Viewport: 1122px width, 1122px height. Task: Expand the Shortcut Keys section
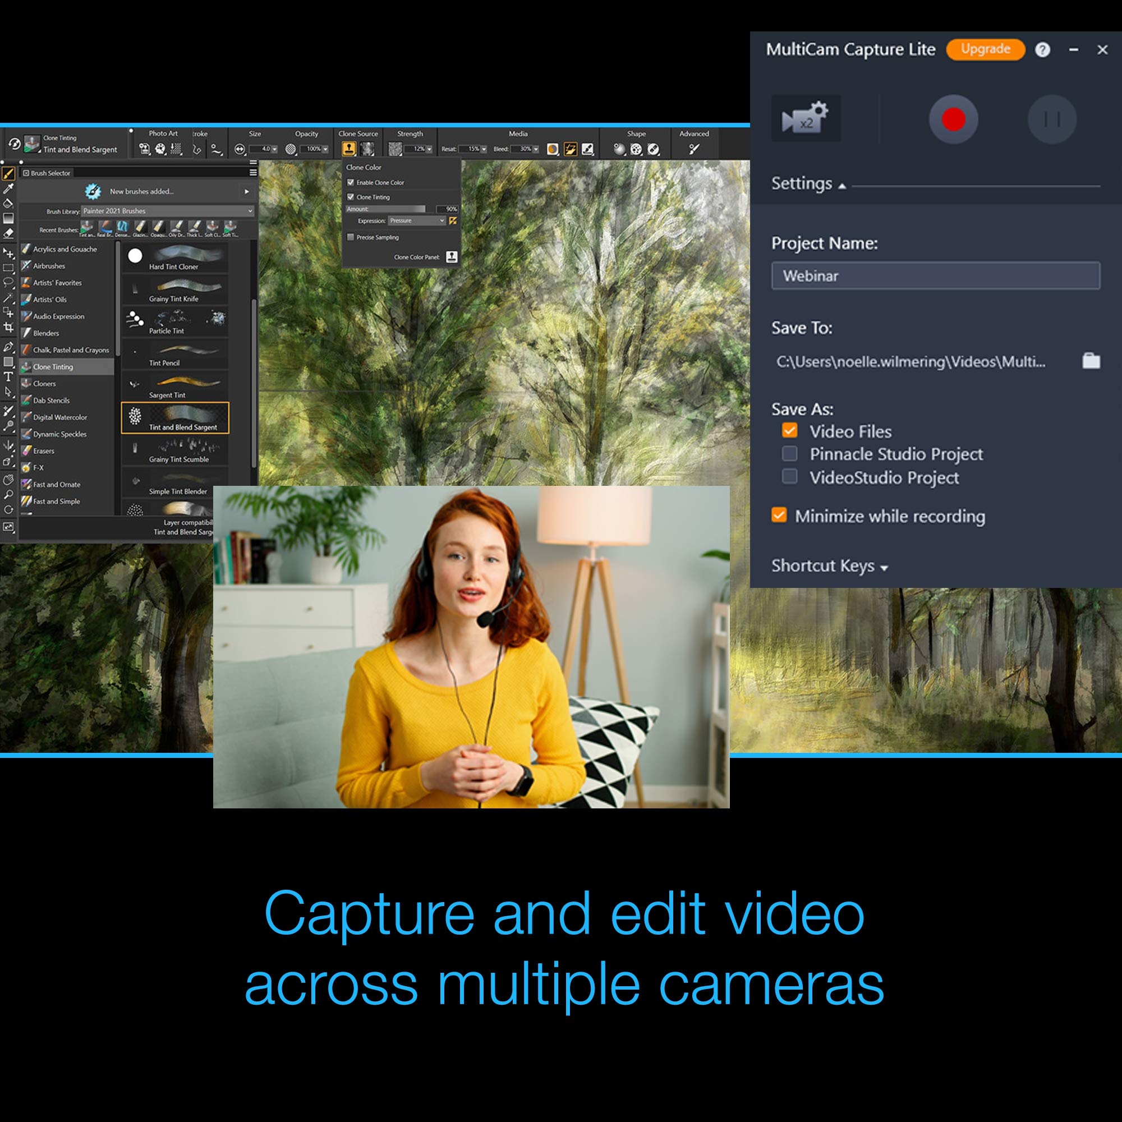click(829, 565)
